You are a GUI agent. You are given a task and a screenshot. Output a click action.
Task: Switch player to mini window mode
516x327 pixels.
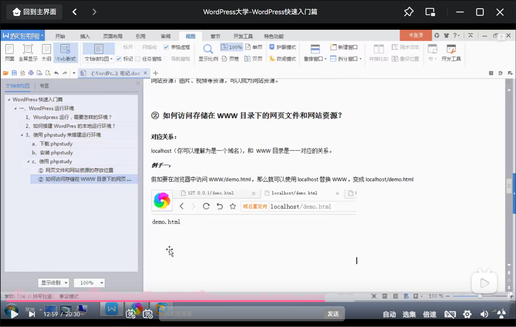(x=430, y=12)
